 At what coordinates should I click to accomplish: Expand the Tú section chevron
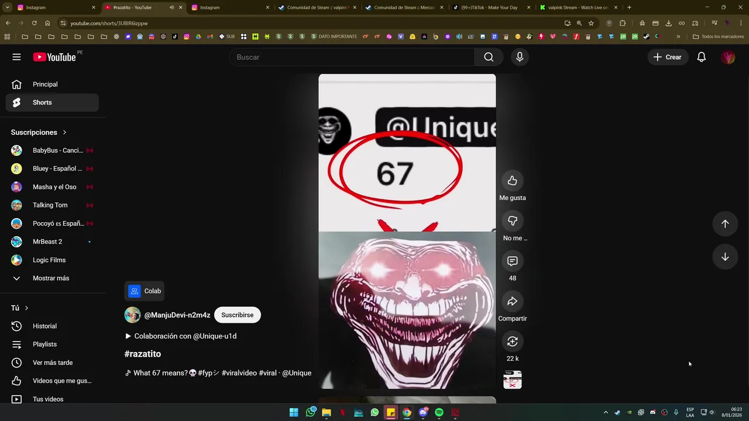(x=26, y=308)
